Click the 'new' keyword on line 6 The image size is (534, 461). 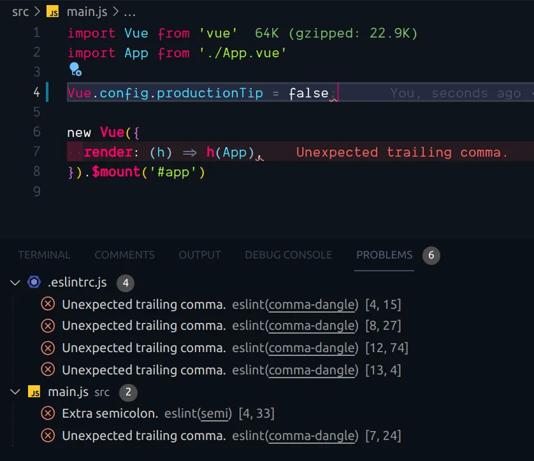[x=79, y=132]
